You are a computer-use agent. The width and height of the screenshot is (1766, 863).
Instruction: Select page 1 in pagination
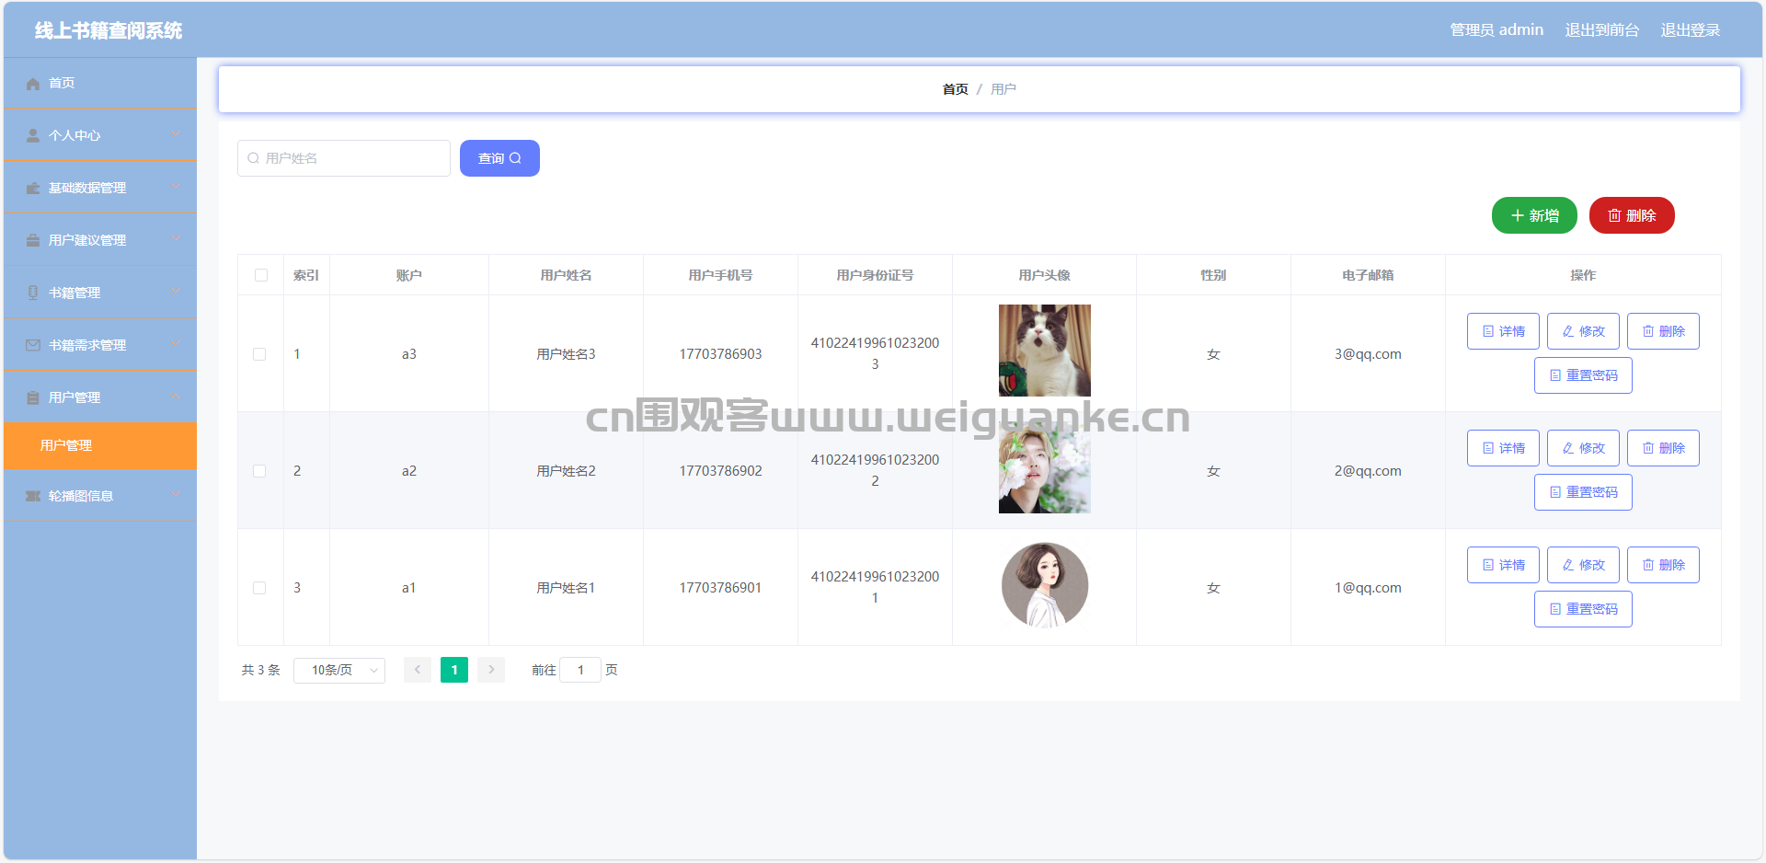pos(454,670)
